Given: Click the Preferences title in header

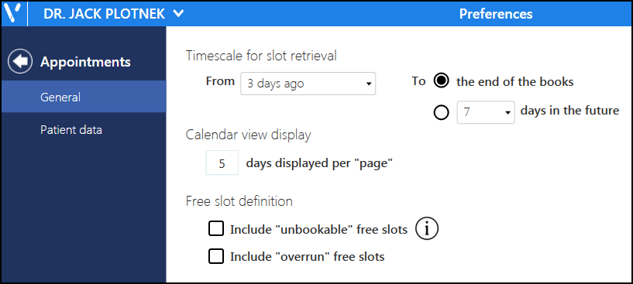Looking at the screenshot, I should coord(496,14).
